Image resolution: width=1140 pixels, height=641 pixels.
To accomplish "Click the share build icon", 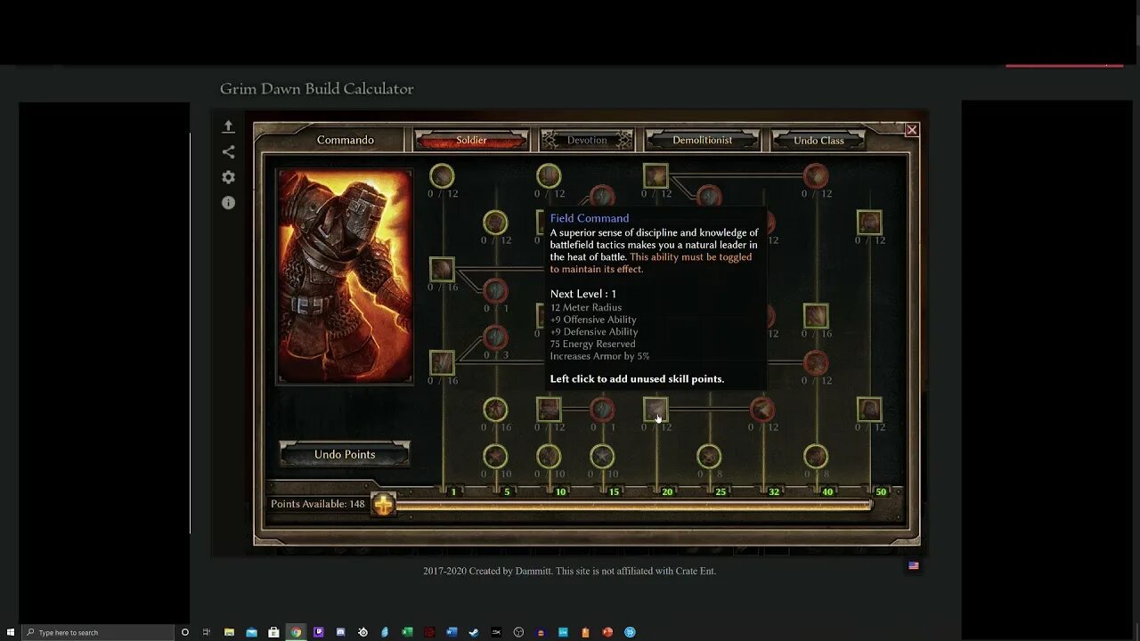I will 228,152.
